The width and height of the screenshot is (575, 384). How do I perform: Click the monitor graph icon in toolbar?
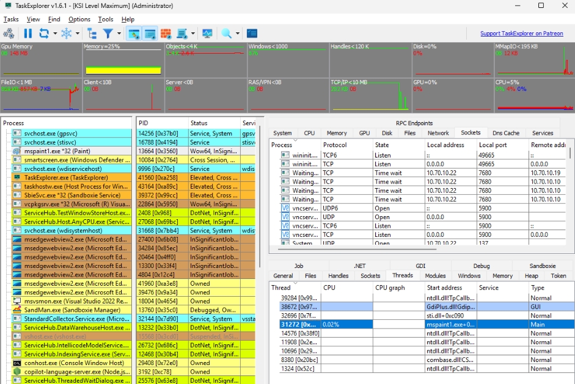click(x=207, y=34)
